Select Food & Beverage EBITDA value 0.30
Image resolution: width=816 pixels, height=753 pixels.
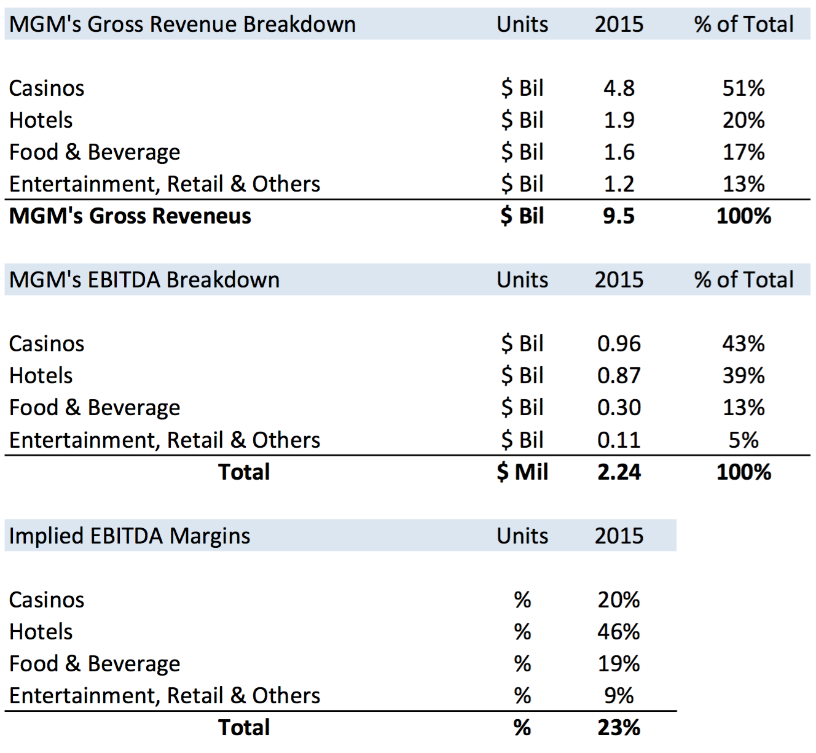[x=619, y=408]
